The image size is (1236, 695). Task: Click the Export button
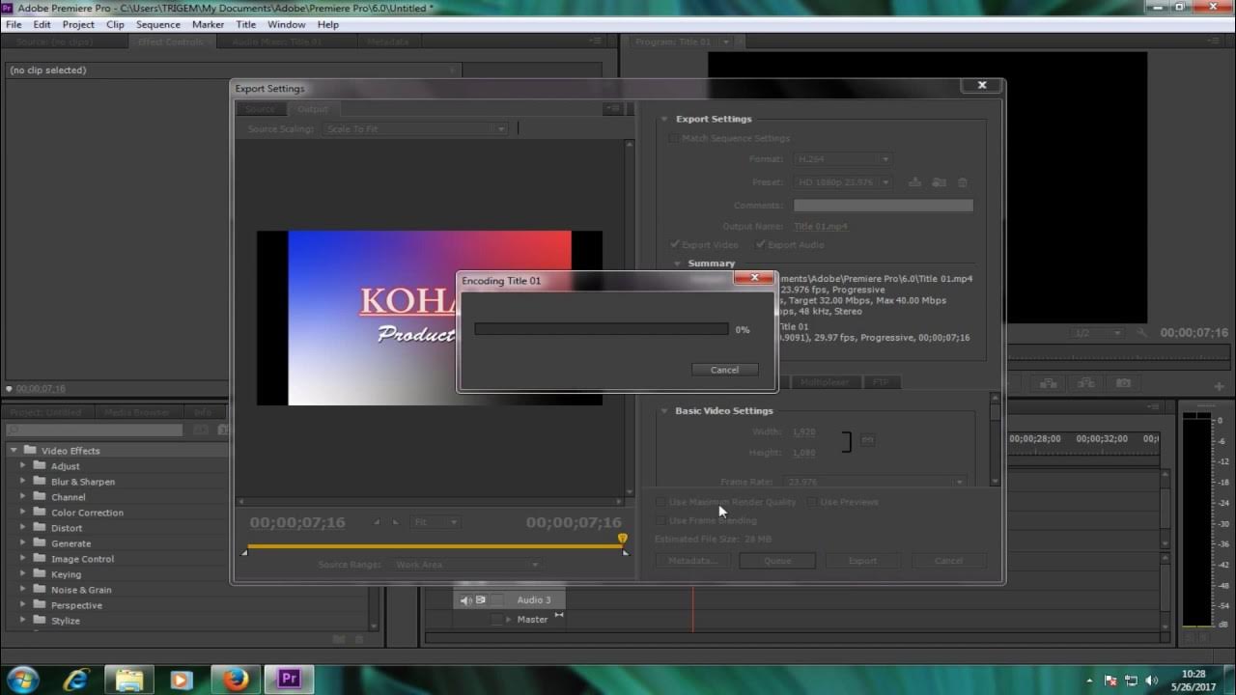(862, 560)
